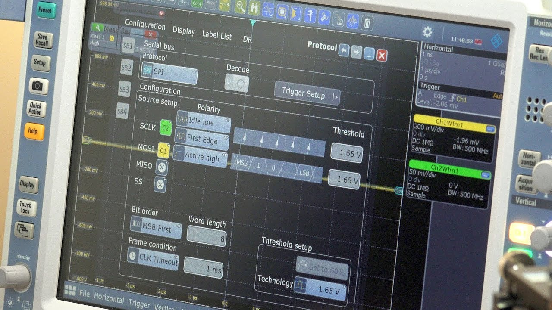Open the Vertical menu

click(x=165, y=307)
